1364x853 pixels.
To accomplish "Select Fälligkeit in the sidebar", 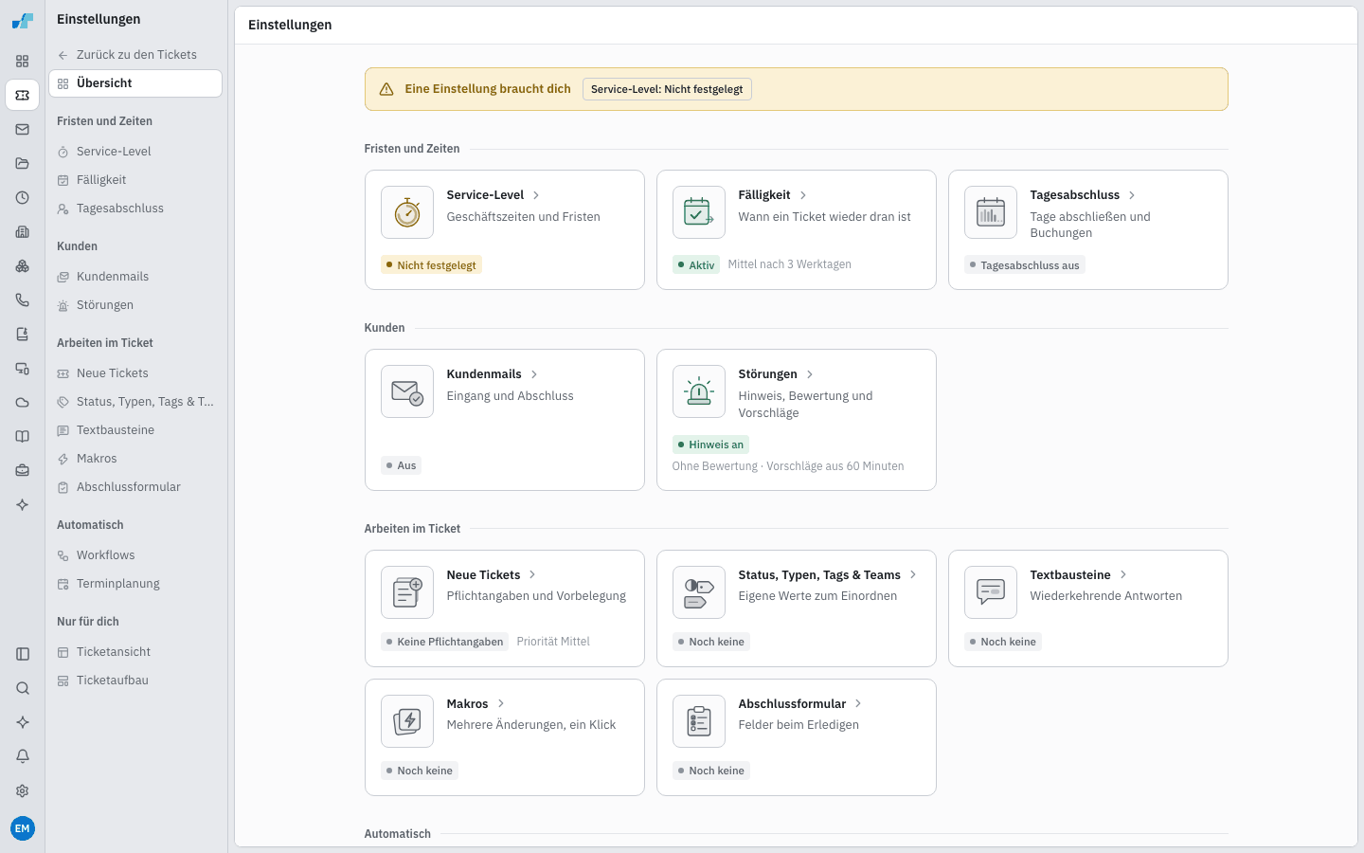I will tap(135, 180).
